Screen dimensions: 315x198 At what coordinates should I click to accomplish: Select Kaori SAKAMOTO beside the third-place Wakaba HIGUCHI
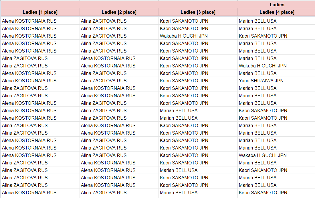coord(263,36)
